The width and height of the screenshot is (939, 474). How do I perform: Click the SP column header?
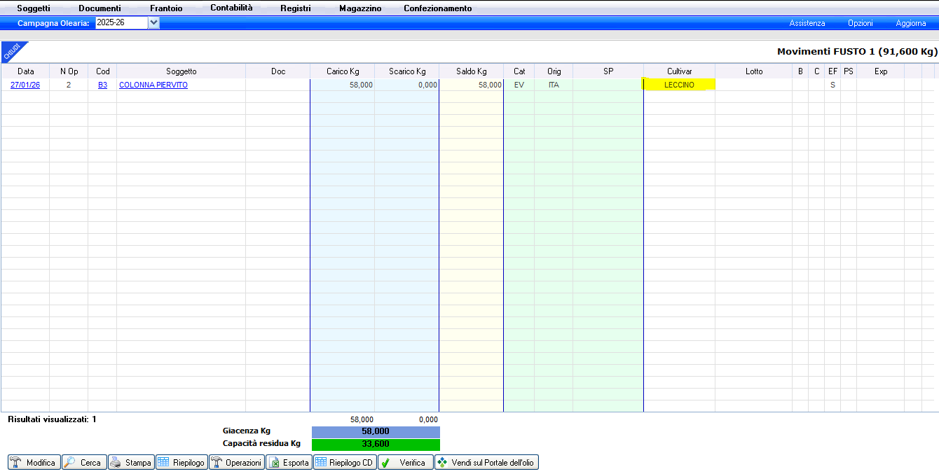point(608,71)
